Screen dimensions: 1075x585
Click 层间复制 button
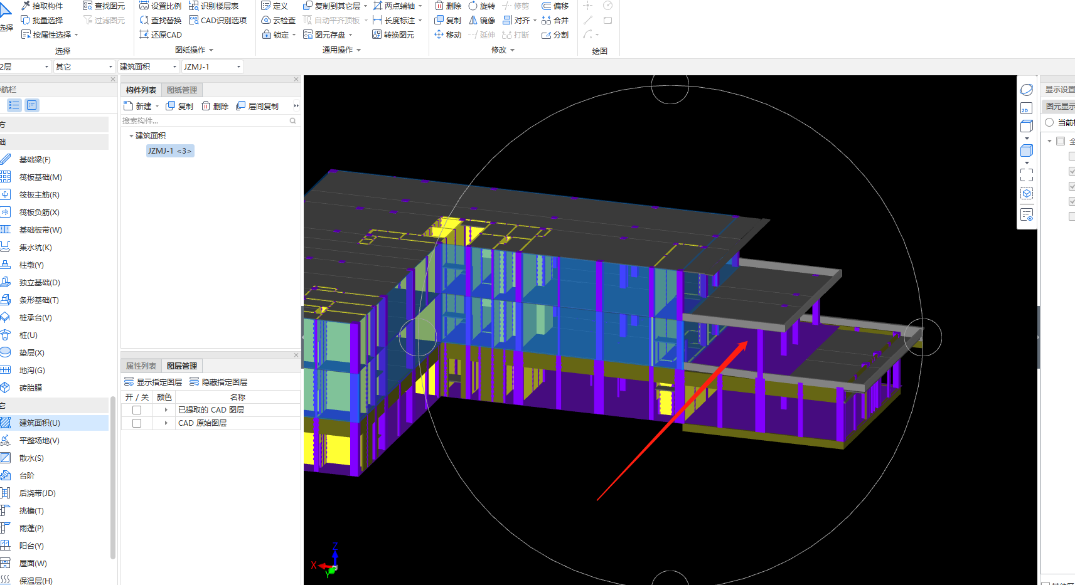(257, 106)
